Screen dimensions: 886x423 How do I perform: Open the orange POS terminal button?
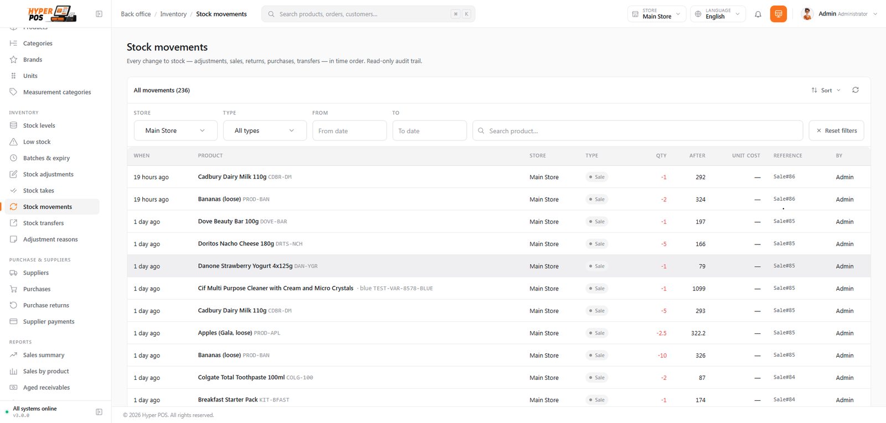tap(779, 14)
